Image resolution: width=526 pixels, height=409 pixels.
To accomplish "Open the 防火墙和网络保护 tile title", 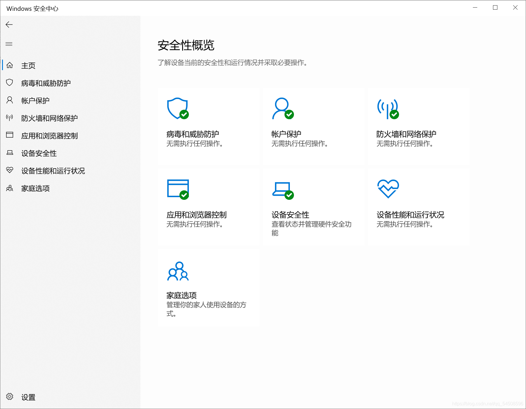I will (x=406, y=134).
